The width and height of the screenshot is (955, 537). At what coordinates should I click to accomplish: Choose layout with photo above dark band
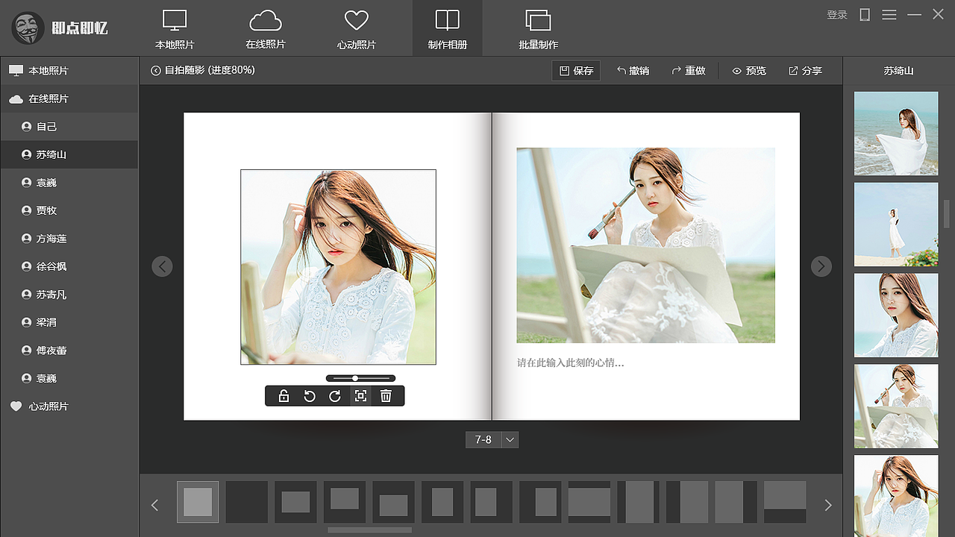pos(785,502)
